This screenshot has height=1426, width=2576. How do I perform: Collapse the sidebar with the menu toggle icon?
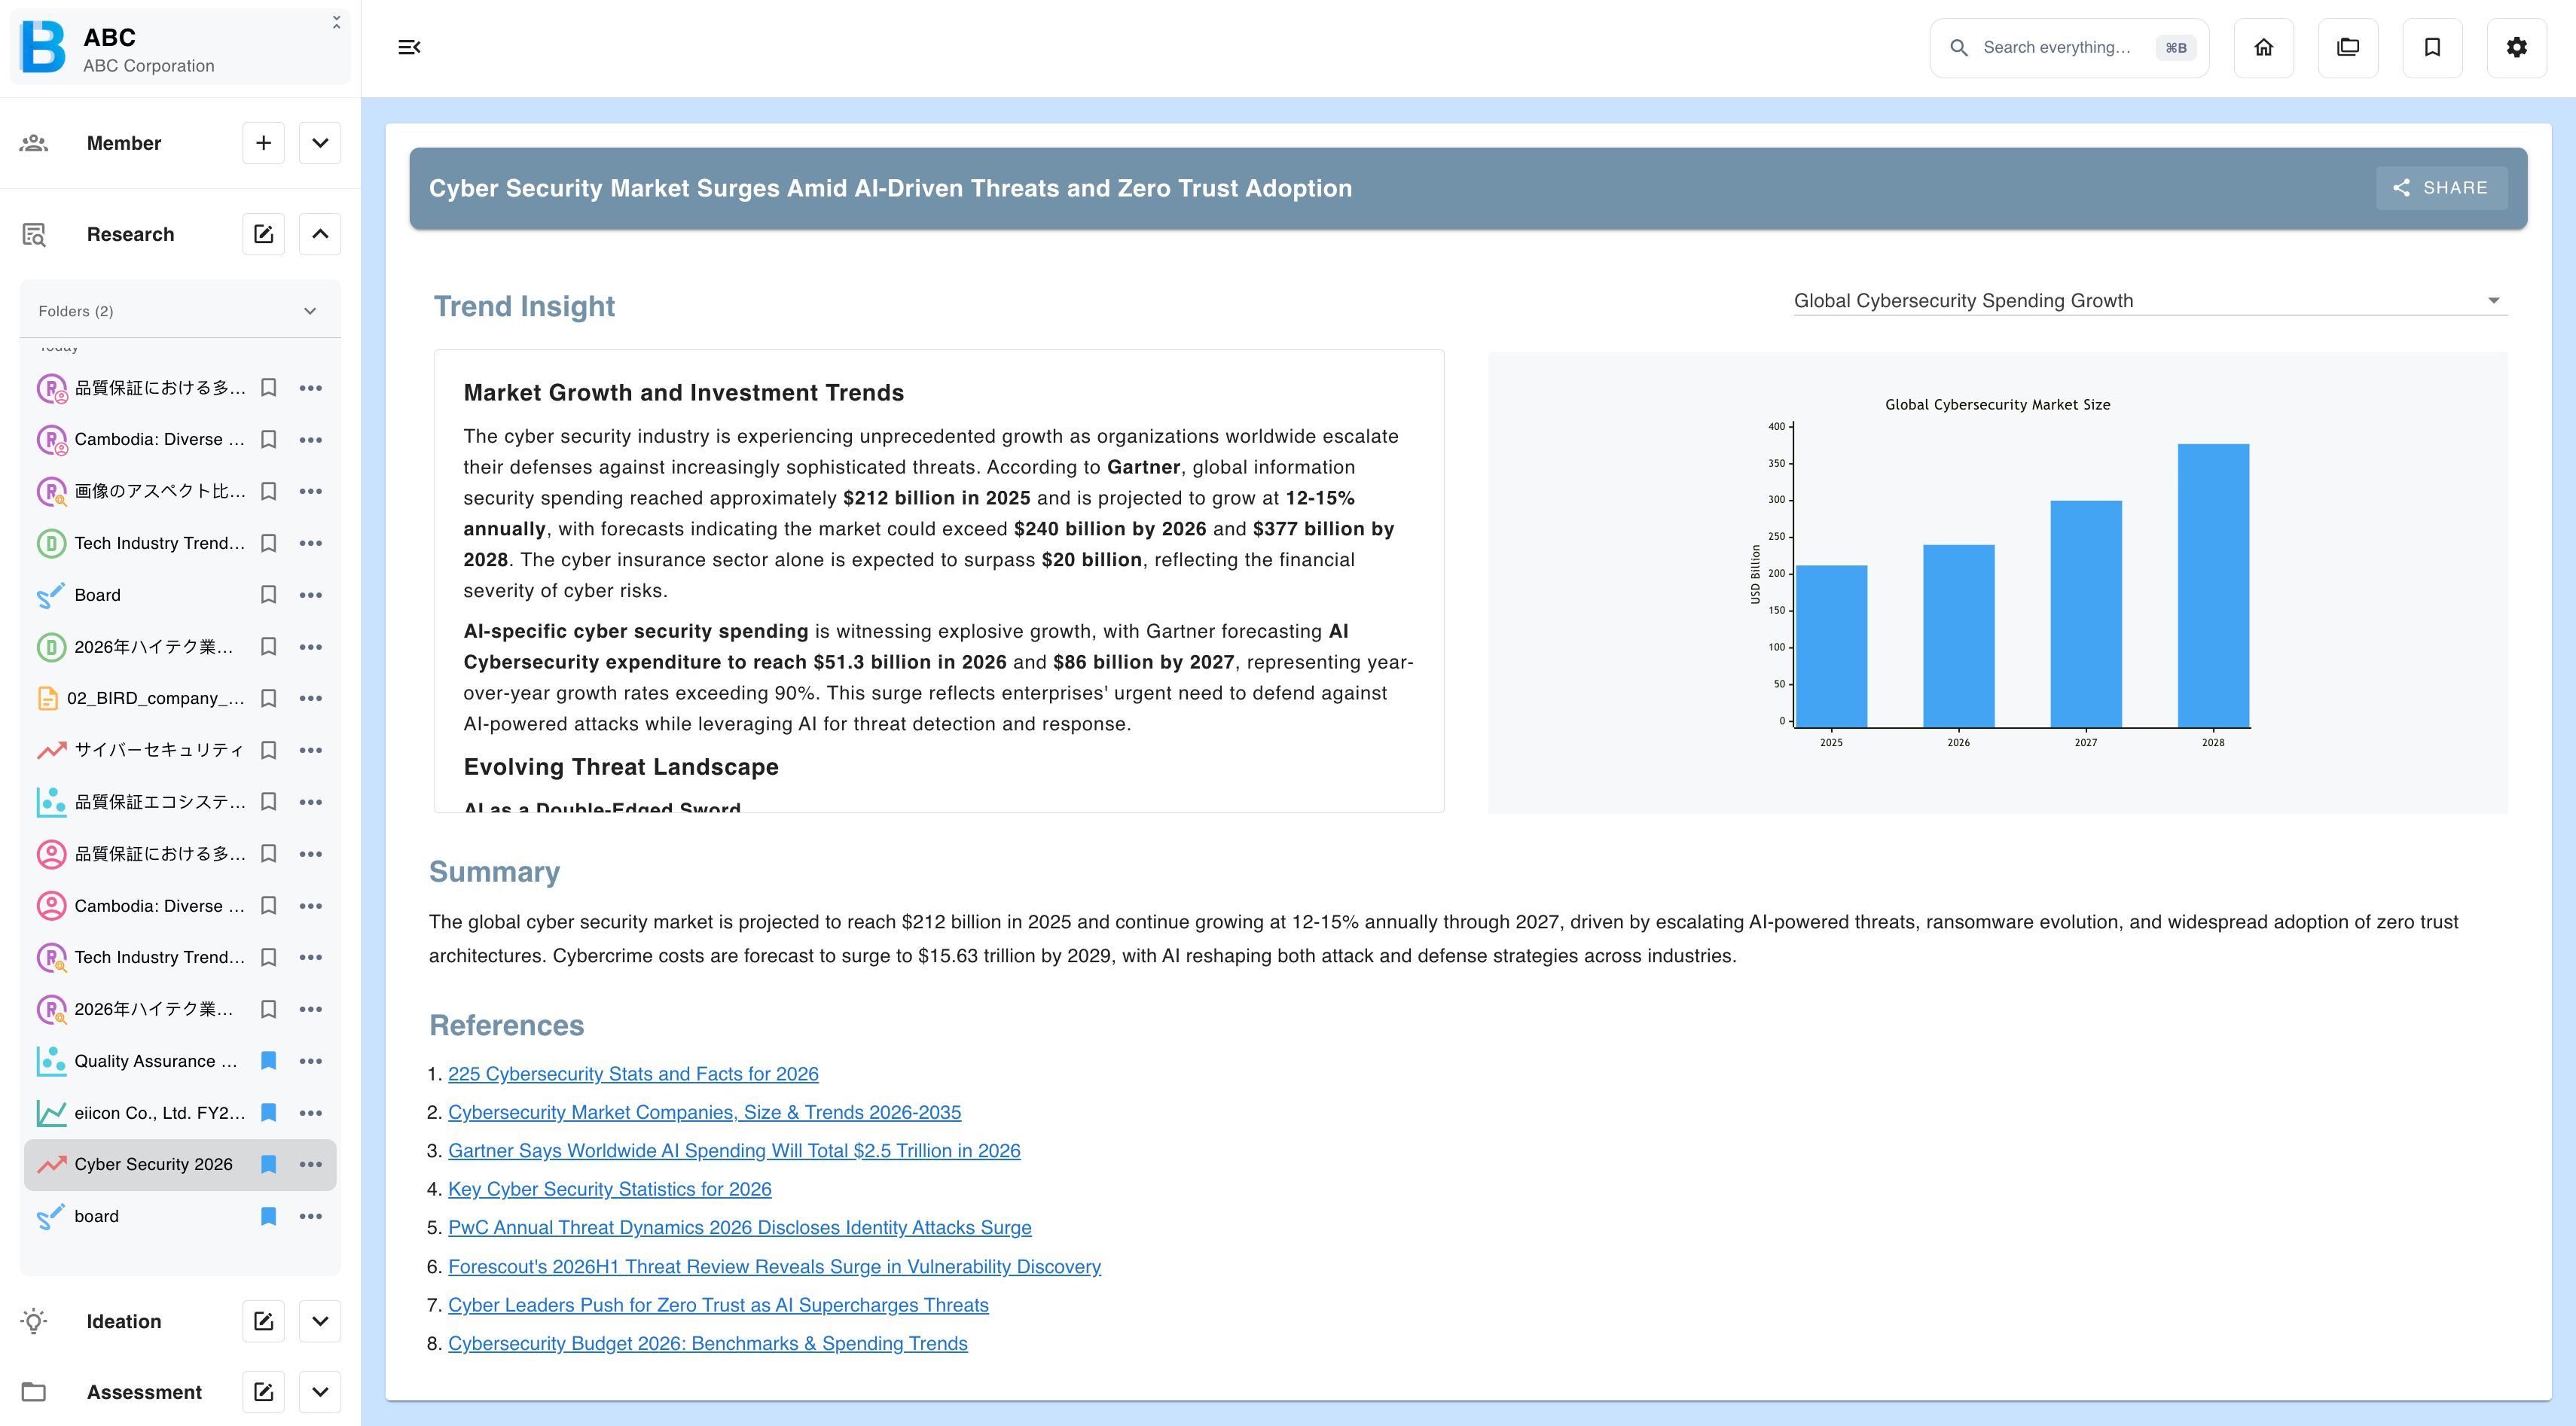(x=409, y=47)
